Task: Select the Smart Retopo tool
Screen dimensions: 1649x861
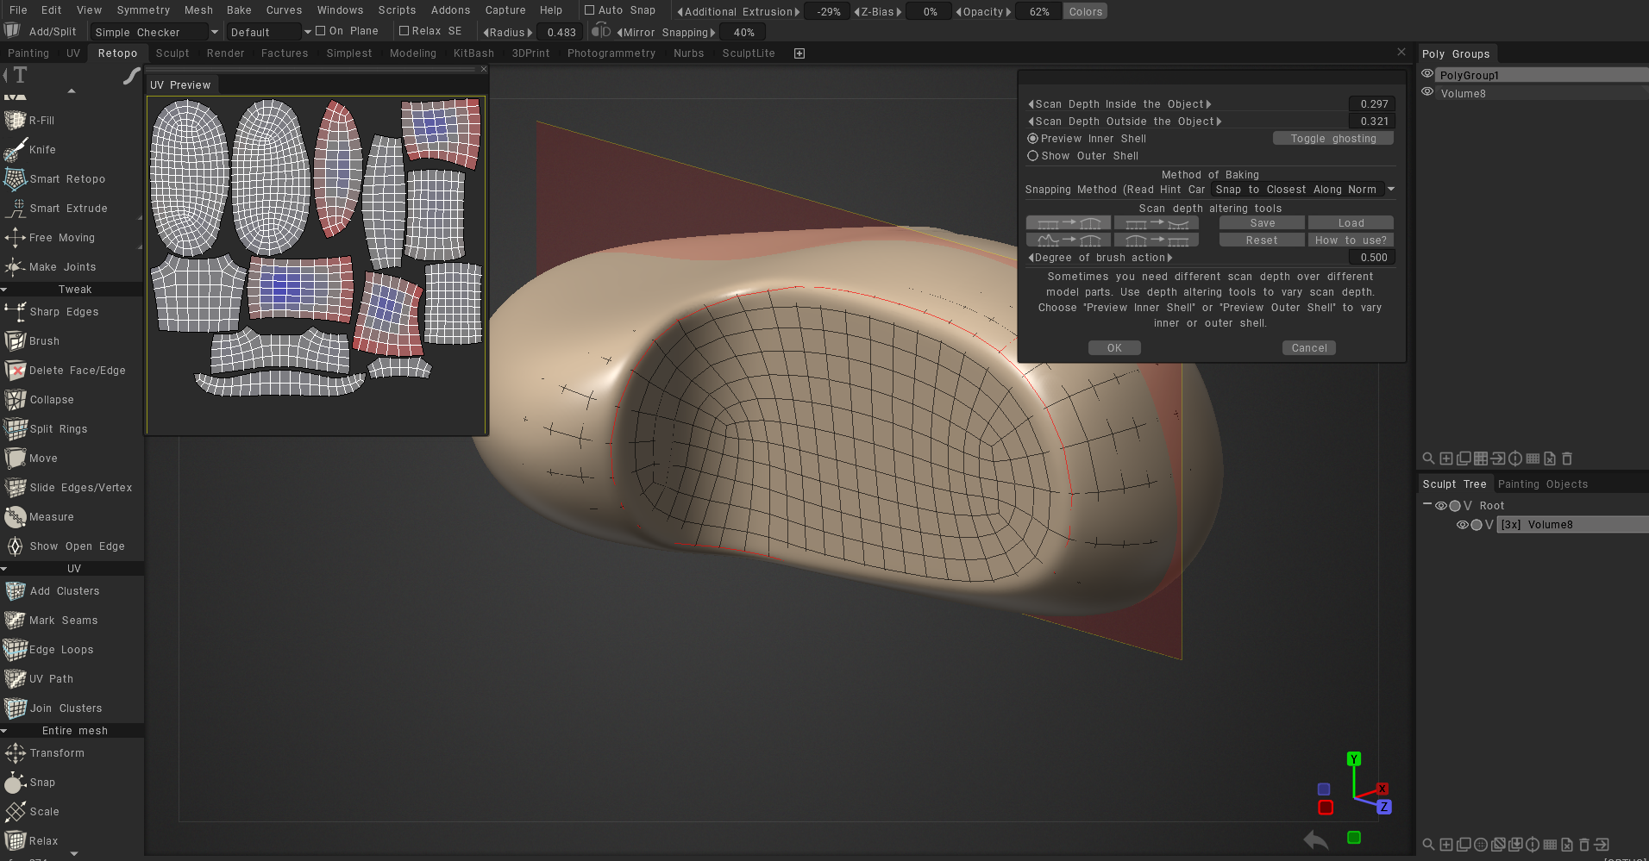Action: tap(66, 179)
